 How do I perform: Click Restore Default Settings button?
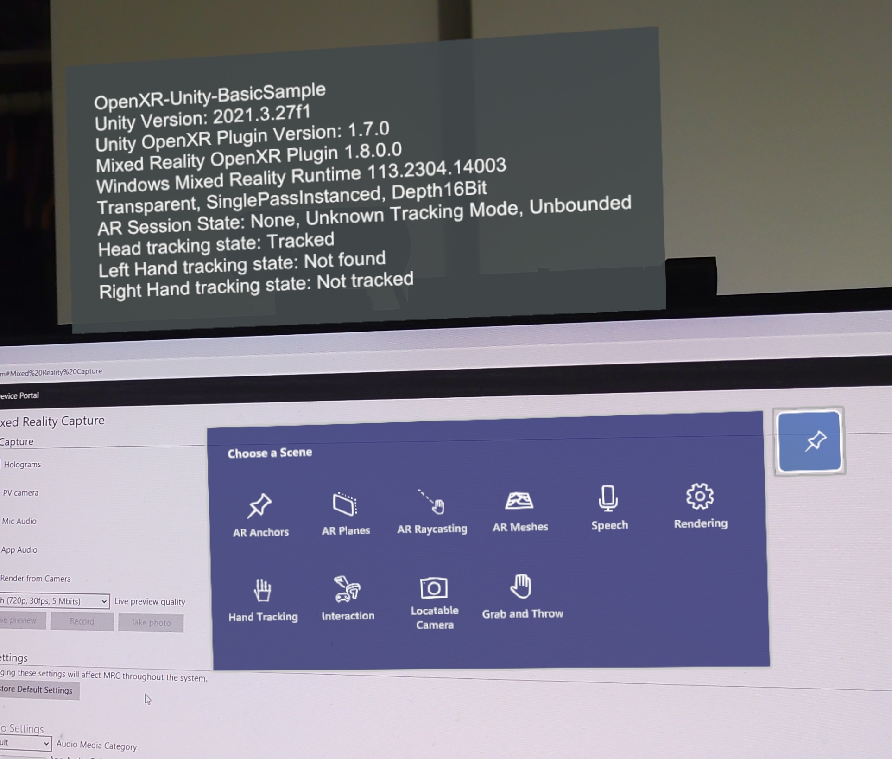[39, 690]
